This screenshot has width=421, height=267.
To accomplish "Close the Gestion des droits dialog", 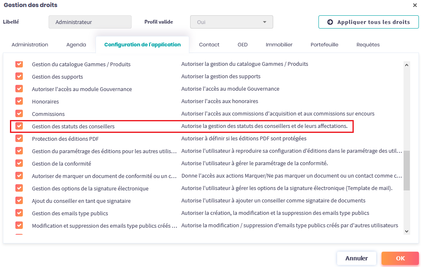I will pyautogui.click(x=415, y=5).
